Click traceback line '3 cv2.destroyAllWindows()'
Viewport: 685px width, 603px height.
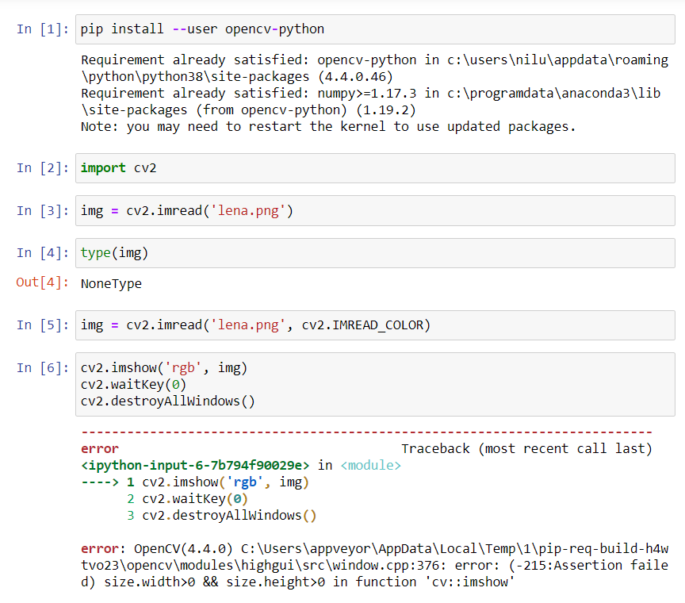pos(221,516)
